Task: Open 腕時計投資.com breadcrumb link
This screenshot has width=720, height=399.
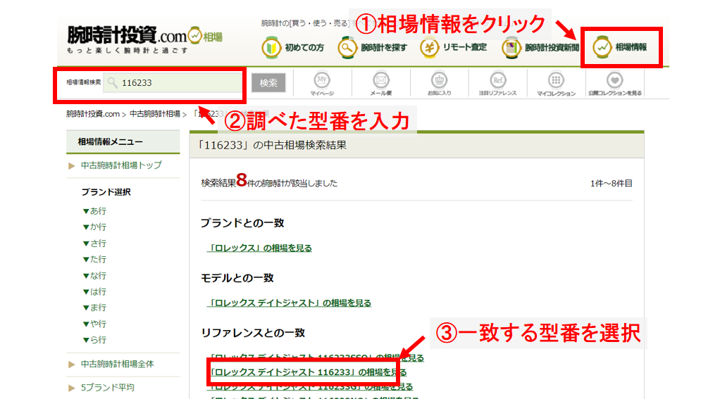Action: pos(93,114)
